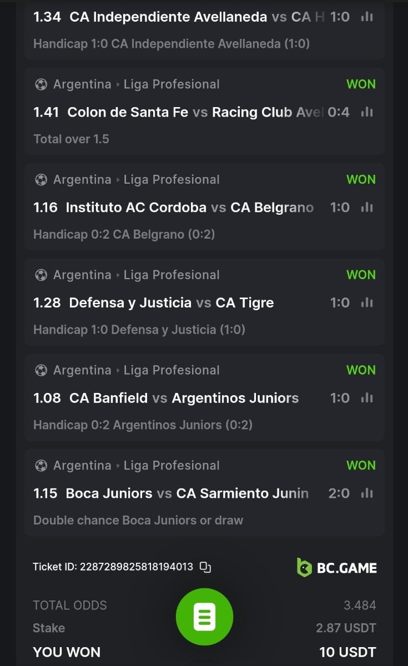The image size is (408, 666).
Task: Open Liga Profesional link in Colon match card
Action: click(172, 84)
